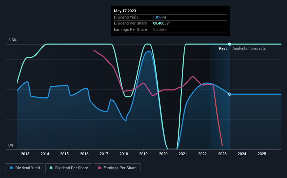Select the 2016 x-axis label
The height and width of the screenshot is (178, 287).
pyautogui.click(x=84, y=154)
